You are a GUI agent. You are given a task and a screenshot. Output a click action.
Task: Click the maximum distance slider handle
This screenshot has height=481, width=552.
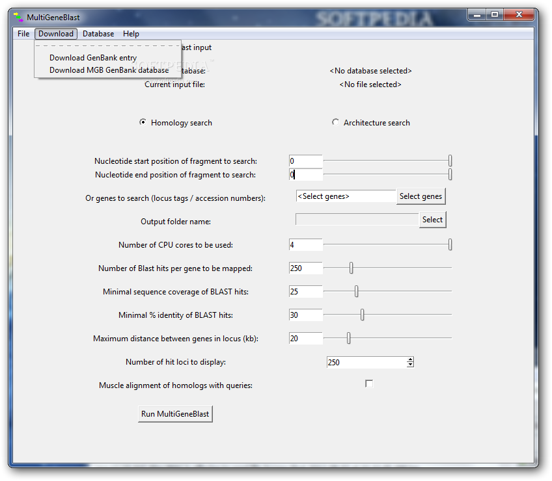348,338
